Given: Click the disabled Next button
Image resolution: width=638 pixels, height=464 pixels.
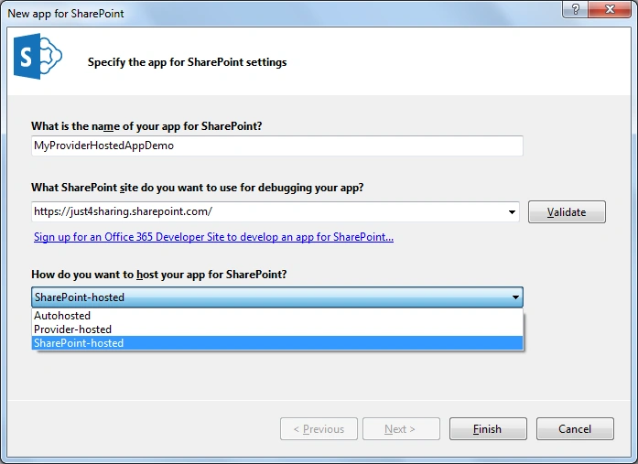Looking at the screenshot, I should pos(401,428).
